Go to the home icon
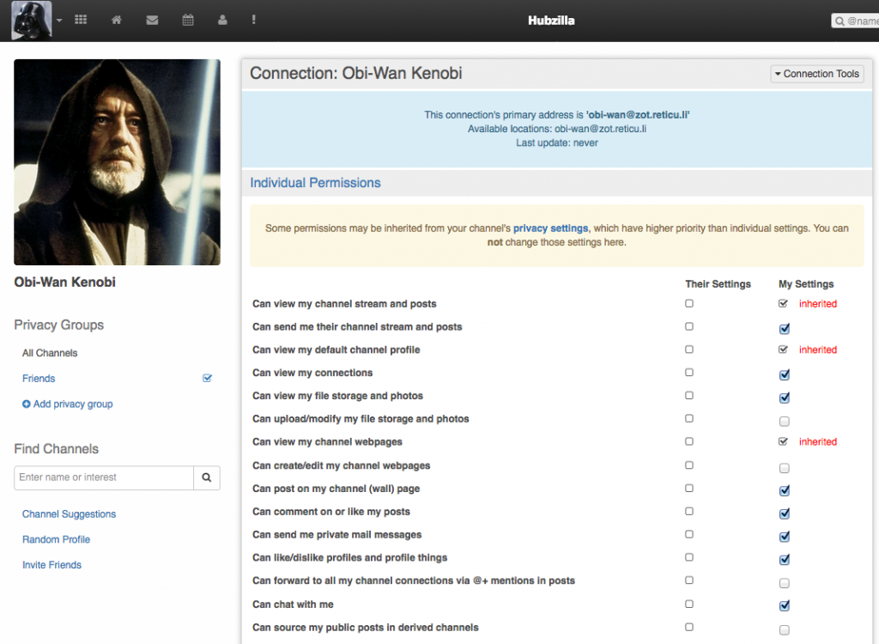Image resolution: width=879 pixels, height=644 pixels. click(117, 20)
